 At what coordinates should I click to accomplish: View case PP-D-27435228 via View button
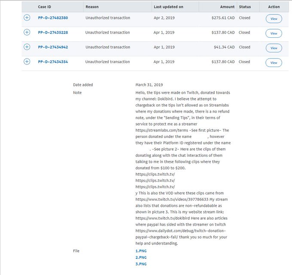point(274,34)
